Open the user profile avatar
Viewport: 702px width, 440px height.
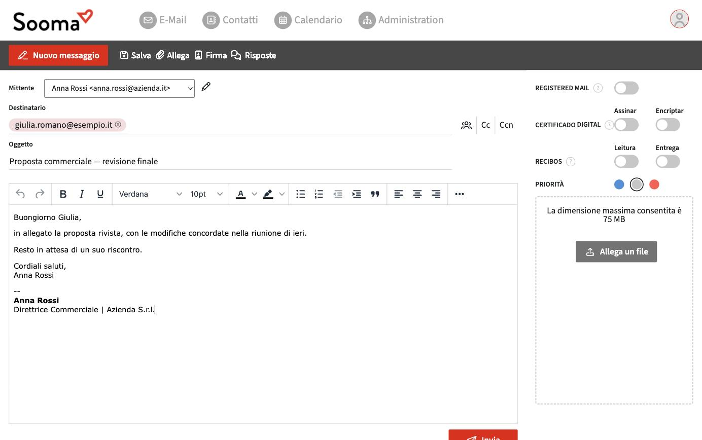[x=679, y=19]
